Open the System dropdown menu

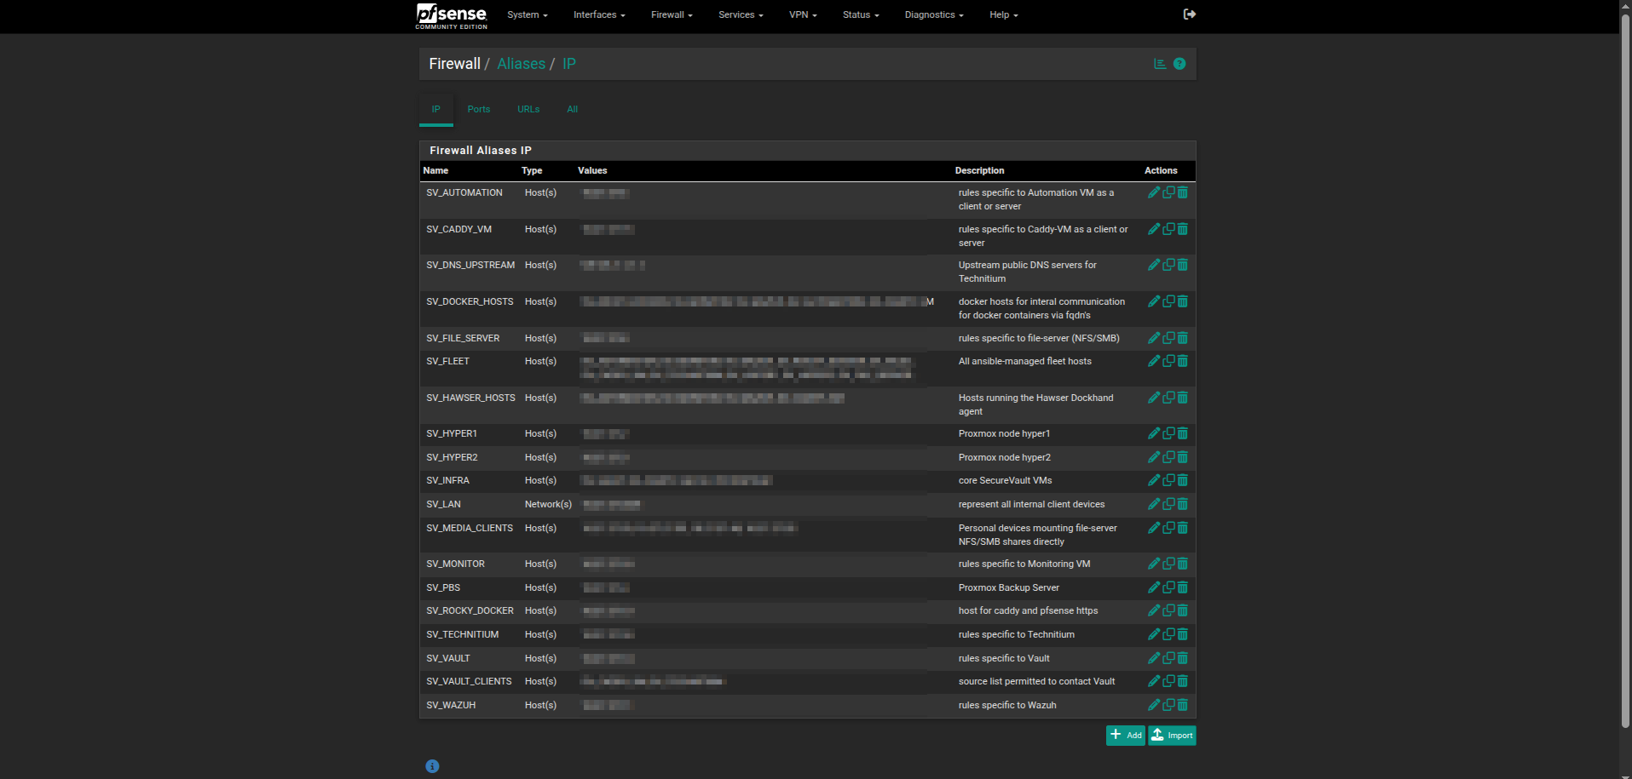[x=527, y=15]
